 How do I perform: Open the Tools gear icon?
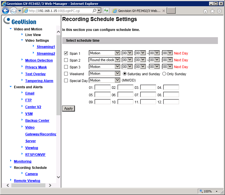(x=219, y=11)
